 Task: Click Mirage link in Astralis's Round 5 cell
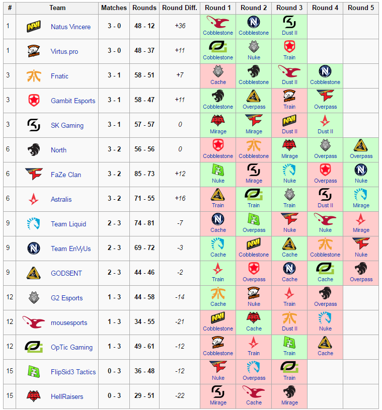tap(361, 205)
